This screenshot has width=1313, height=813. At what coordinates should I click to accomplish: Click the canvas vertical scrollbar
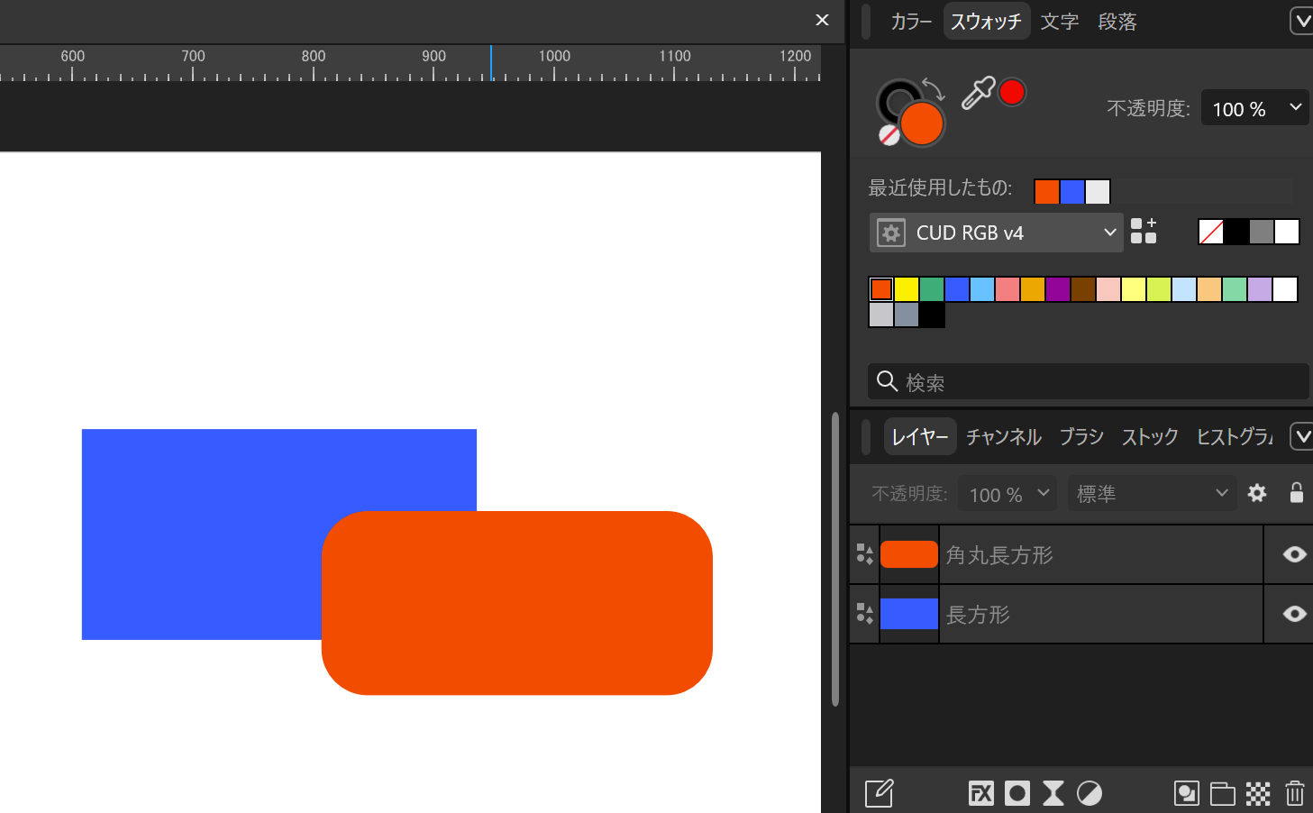pos(835,559)
